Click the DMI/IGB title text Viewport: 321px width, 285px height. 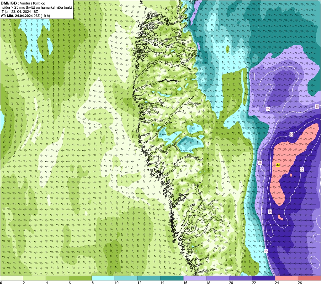tap(9, 3)
